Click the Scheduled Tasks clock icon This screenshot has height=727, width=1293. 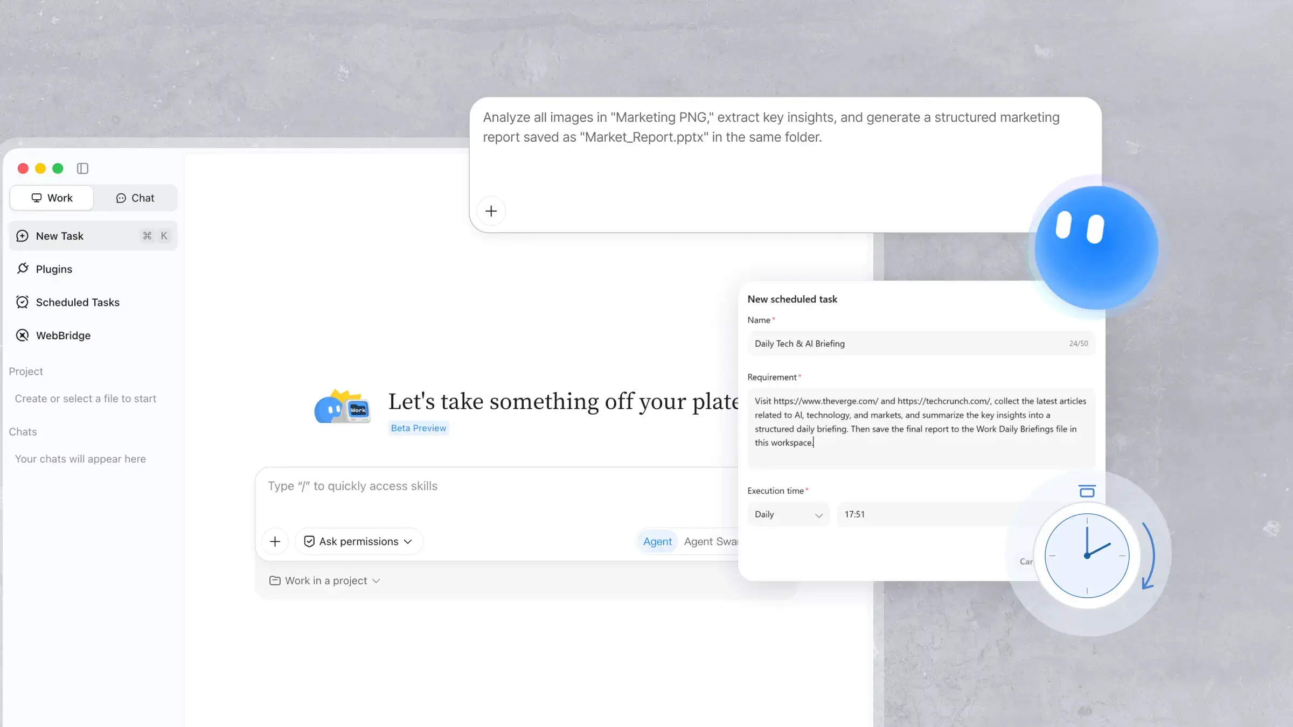click(22, 302)
